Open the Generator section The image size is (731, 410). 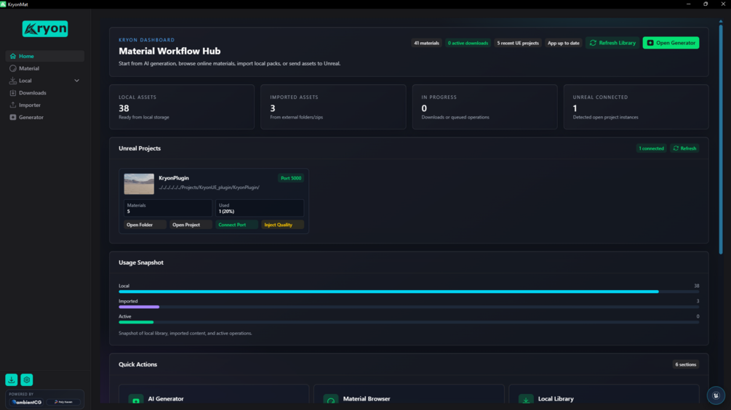coord(45,118)
